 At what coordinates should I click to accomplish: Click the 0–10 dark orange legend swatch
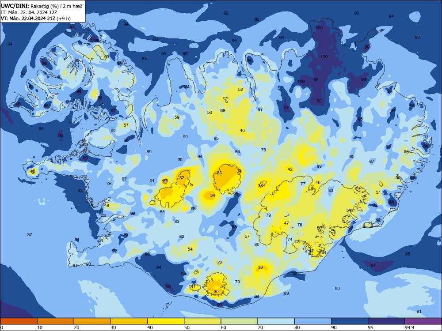pos(19,321)
